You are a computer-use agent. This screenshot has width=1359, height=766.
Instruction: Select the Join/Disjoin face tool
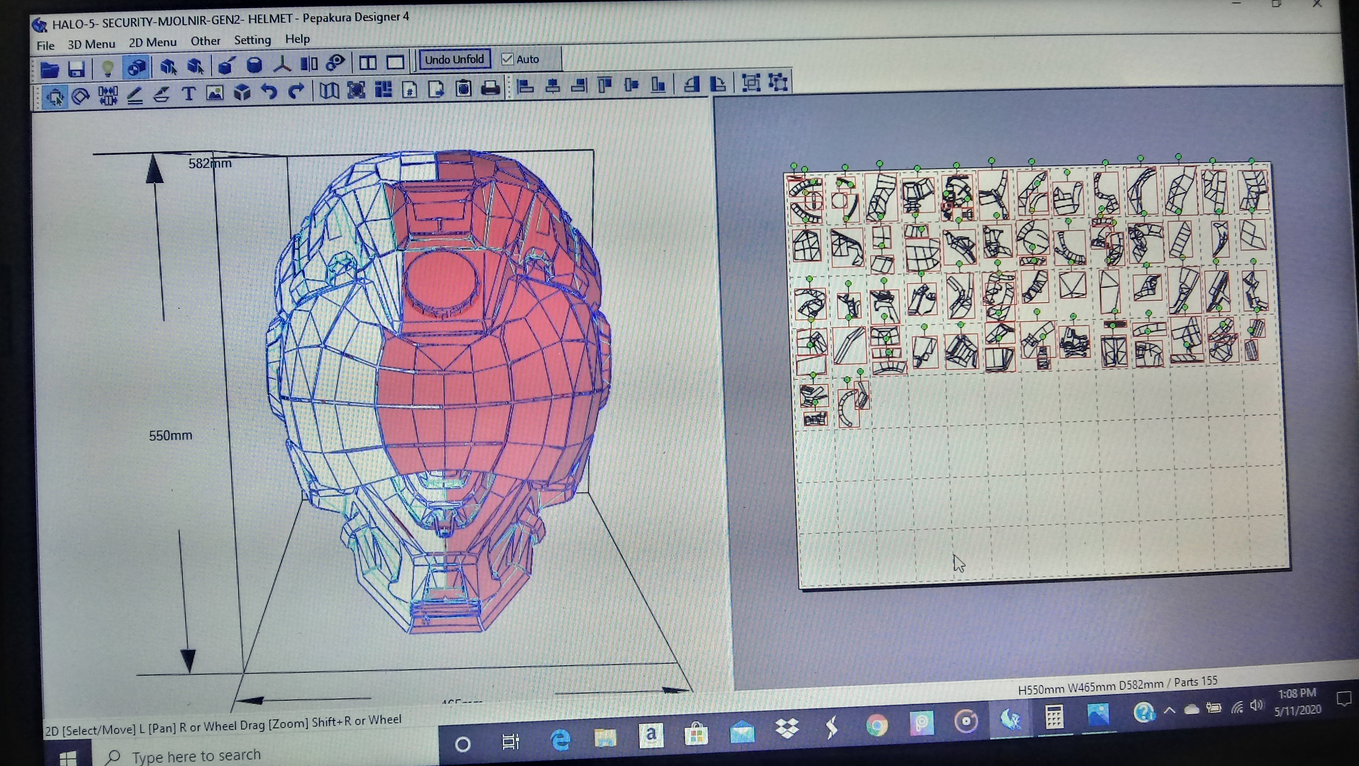(107, 96)
